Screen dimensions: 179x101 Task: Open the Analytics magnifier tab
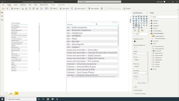click(x=142, y=31)
